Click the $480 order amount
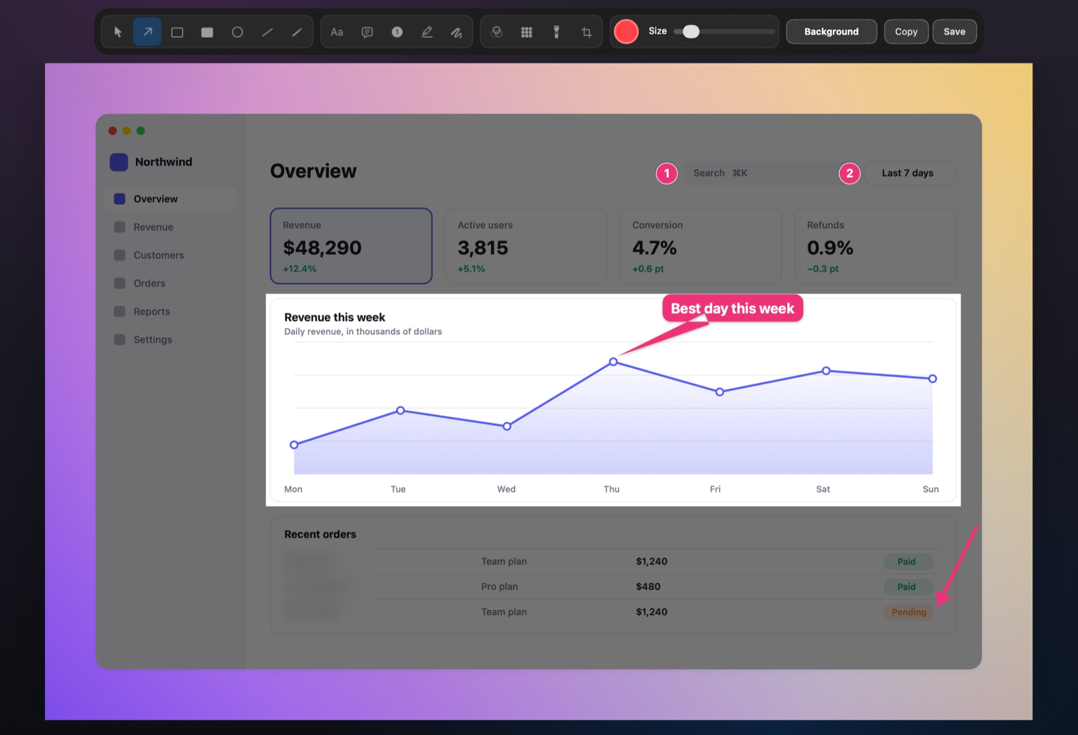This screenshot has width=1078, height=735. tap(648, 586)
